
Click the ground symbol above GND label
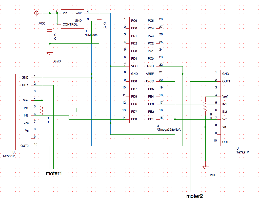coord(50,53)
